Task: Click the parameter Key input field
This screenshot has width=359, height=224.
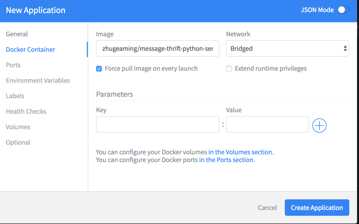Action: point(157,124)
